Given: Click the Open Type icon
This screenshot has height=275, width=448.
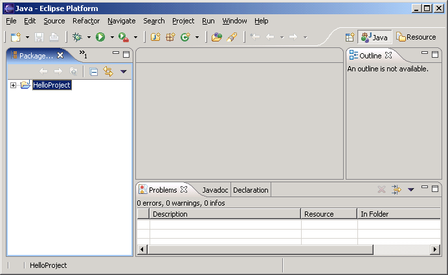Looking at the screenshot, I should [x=217, y=37].
